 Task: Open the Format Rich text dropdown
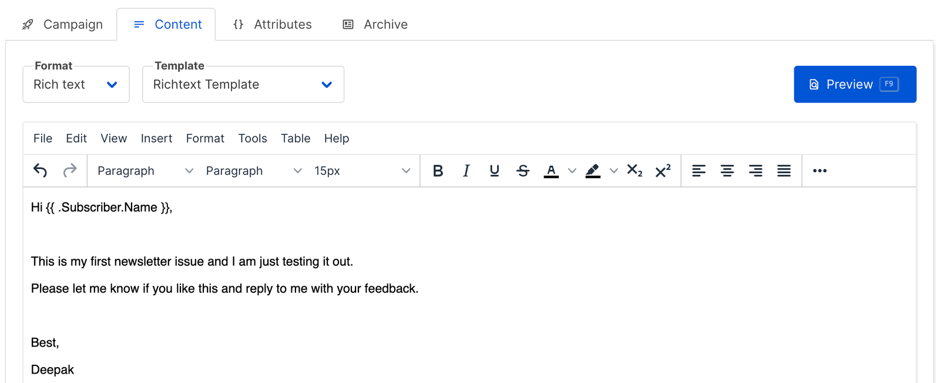point(76,84)
